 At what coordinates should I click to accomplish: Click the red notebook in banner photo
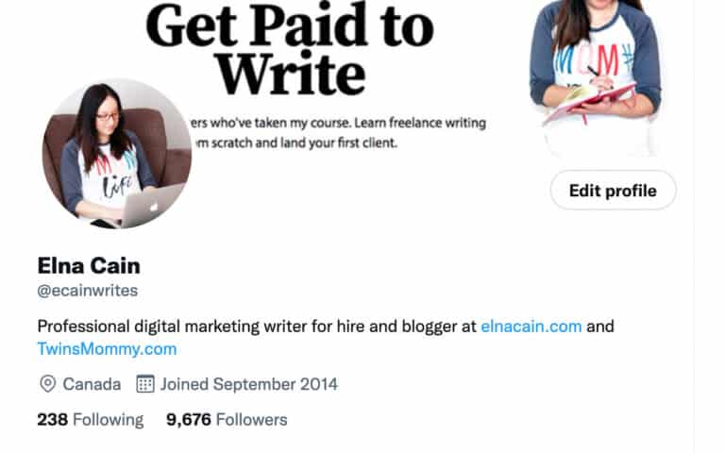point(590,104)
